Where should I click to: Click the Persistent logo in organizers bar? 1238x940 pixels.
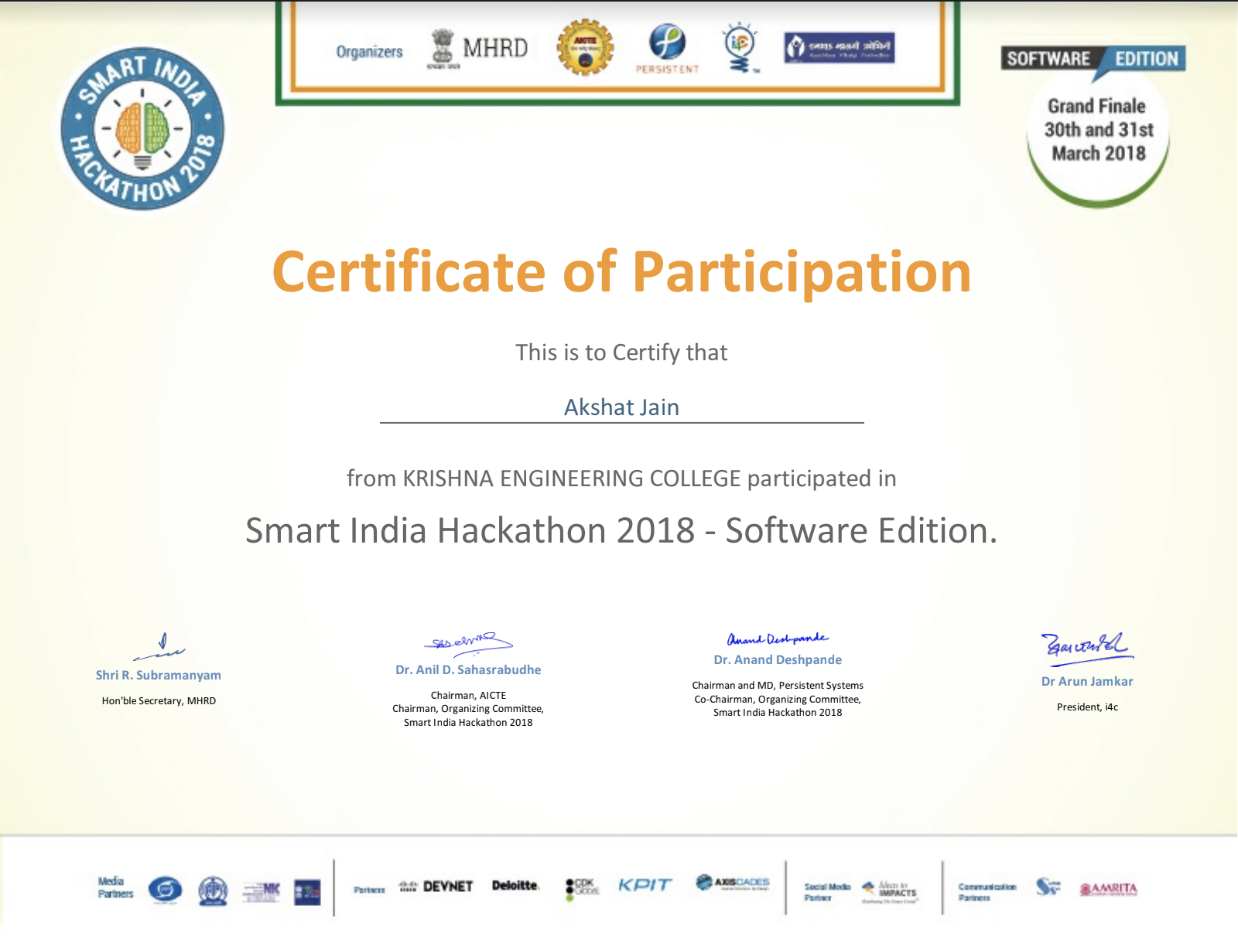coord(667,48)
